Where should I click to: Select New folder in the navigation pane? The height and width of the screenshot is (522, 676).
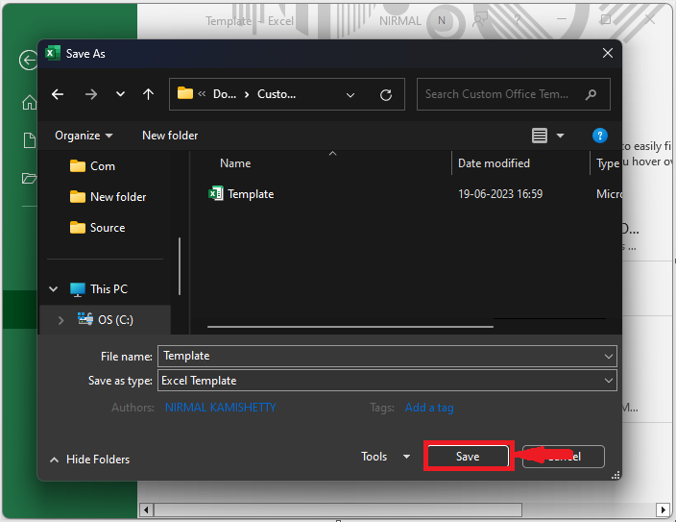[108, 197]
